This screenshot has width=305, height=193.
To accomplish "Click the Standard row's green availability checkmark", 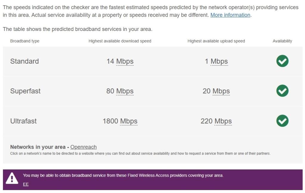I will 282,61.
